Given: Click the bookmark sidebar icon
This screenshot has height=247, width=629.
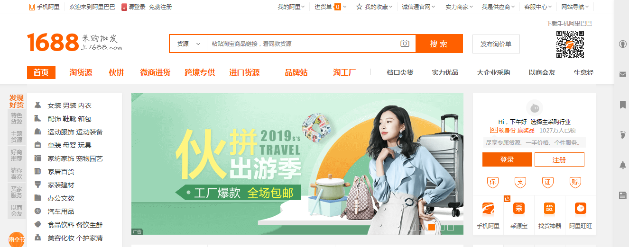Looking at the screenshot, I should click(623, 105).
